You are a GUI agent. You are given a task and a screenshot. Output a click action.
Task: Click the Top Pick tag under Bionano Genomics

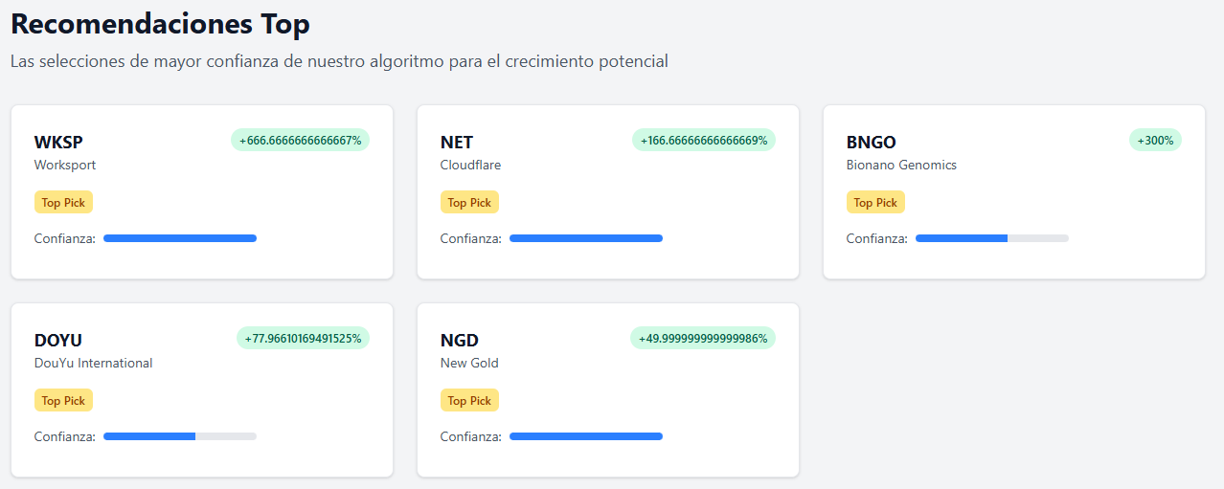(875, 203)
